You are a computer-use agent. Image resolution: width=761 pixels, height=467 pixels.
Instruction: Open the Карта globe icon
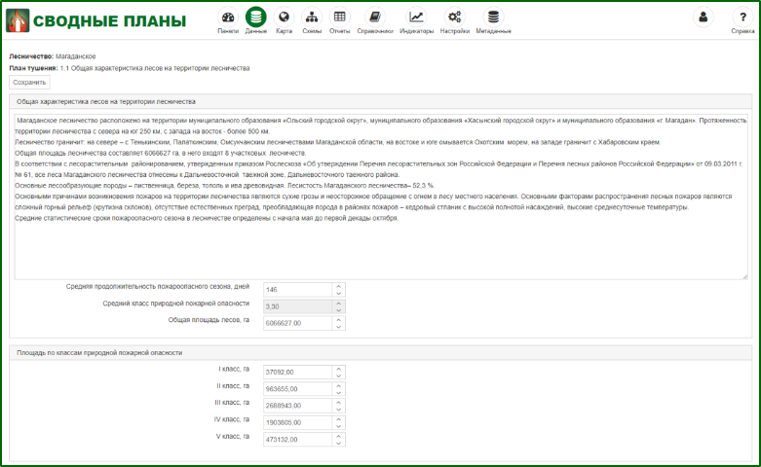coord(284,18)
